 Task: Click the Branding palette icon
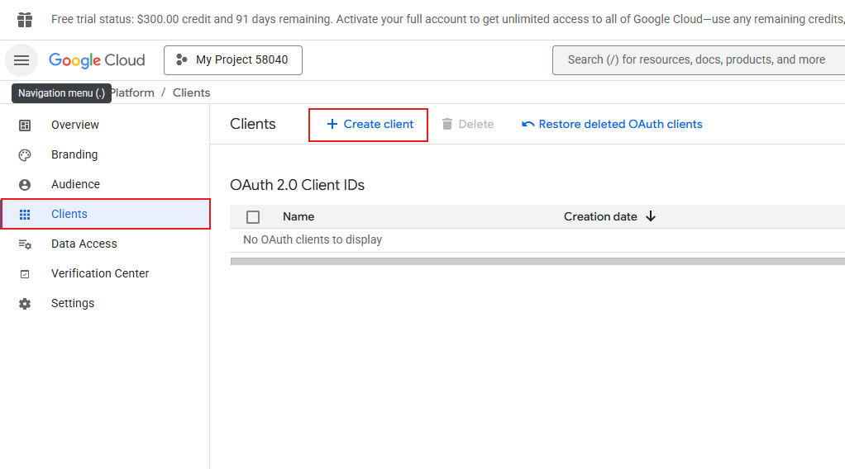(x=25, y=155)
